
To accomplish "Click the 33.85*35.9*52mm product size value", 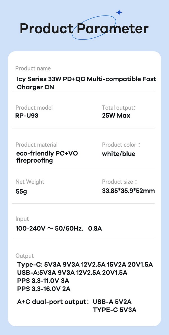I will coord(128,191).
